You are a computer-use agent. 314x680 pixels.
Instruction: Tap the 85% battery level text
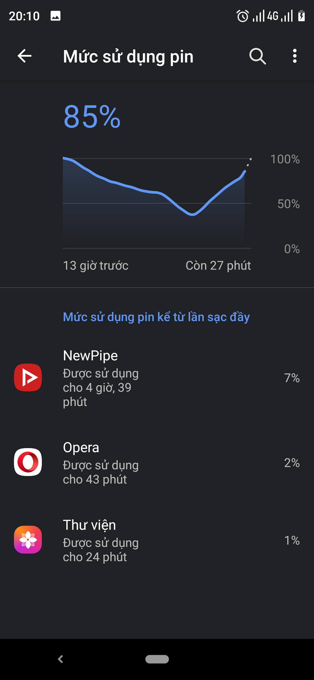pos(92,117)
